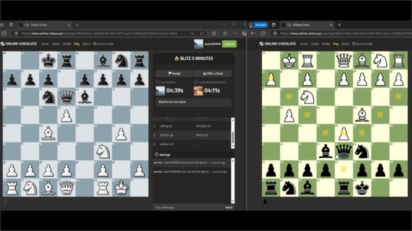The height and width of the screenshot is (231, 412).
Task: Select the black queen on the right board
Action: 344,151
